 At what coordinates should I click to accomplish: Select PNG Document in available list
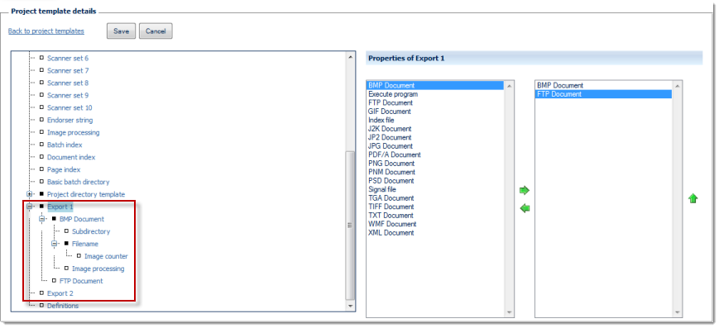pos(434,163)
